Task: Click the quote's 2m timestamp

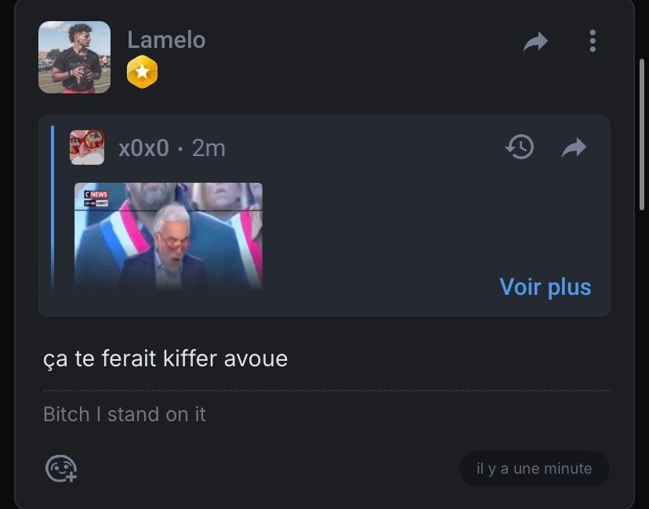Action: [208, 147]
